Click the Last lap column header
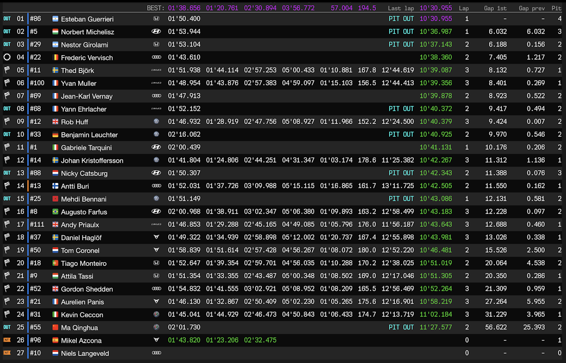 pyautogui.click(x=401, y=8)
